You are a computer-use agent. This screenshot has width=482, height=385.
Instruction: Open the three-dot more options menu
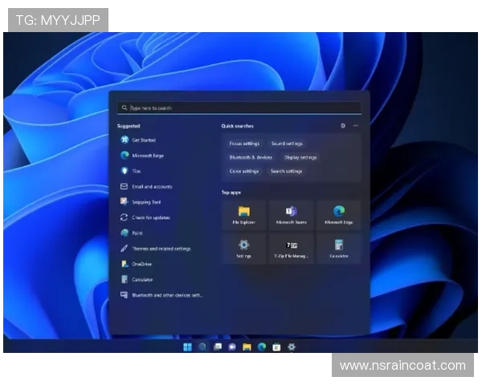tap(355, 126)
